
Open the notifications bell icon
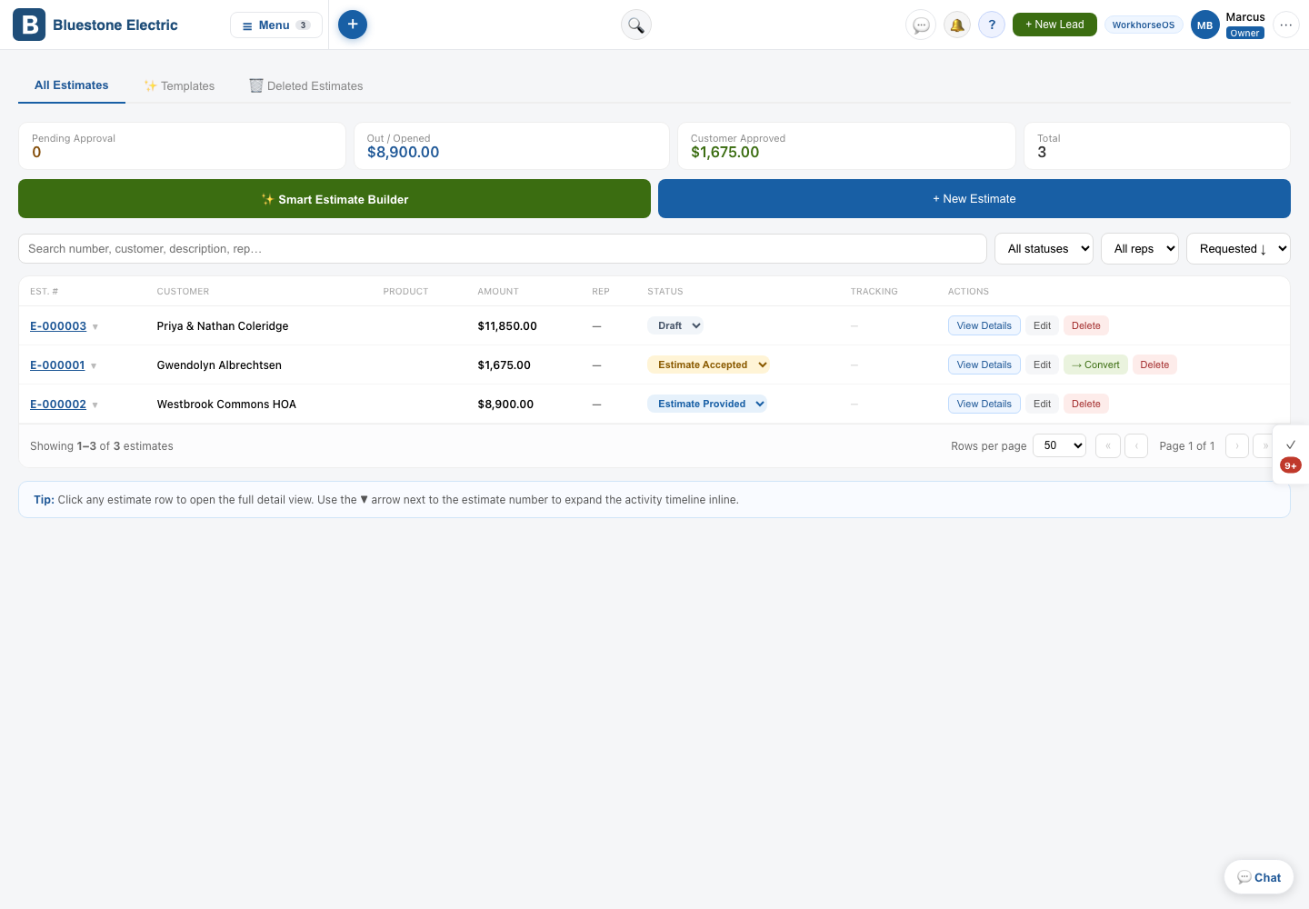(x=956, y=25)
